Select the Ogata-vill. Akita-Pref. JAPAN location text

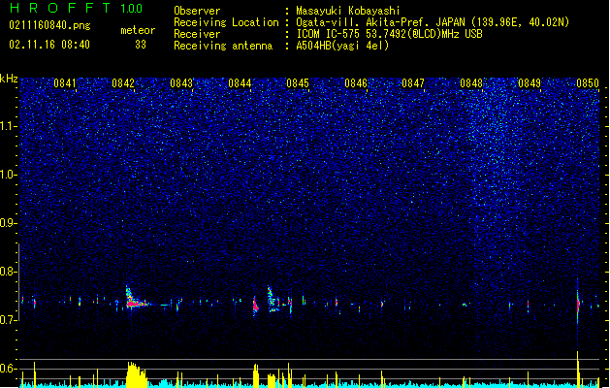click(433, 22)
